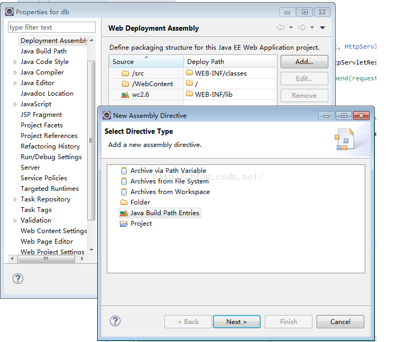This screenshot has height=342, width=406.
Task: Select Web Page Editor page
Action: click(x=47, y=242)
